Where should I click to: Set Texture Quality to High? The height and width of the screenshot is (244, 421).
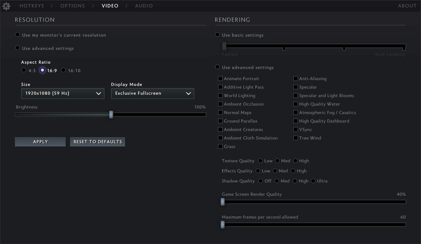coord(295,161)
